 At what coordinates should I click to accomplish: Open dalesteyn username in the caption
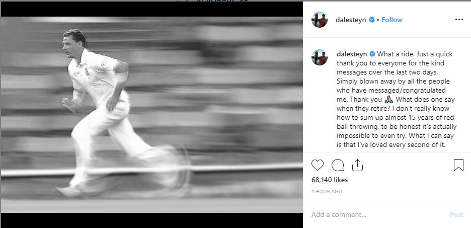352,54
